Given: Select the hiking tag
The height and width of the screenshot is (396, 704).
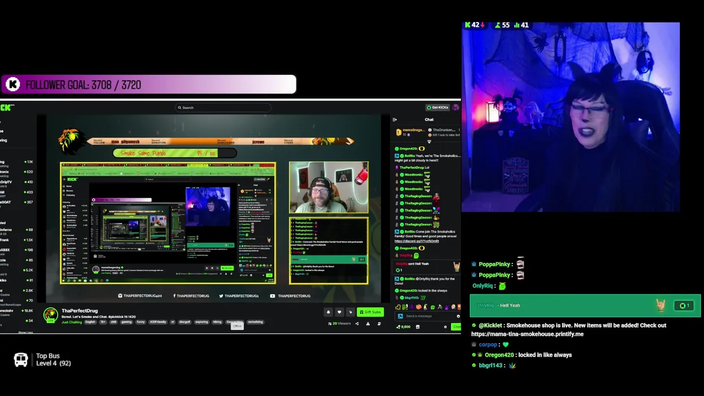Looking at the screenshot, I should (x=217, y=322).
